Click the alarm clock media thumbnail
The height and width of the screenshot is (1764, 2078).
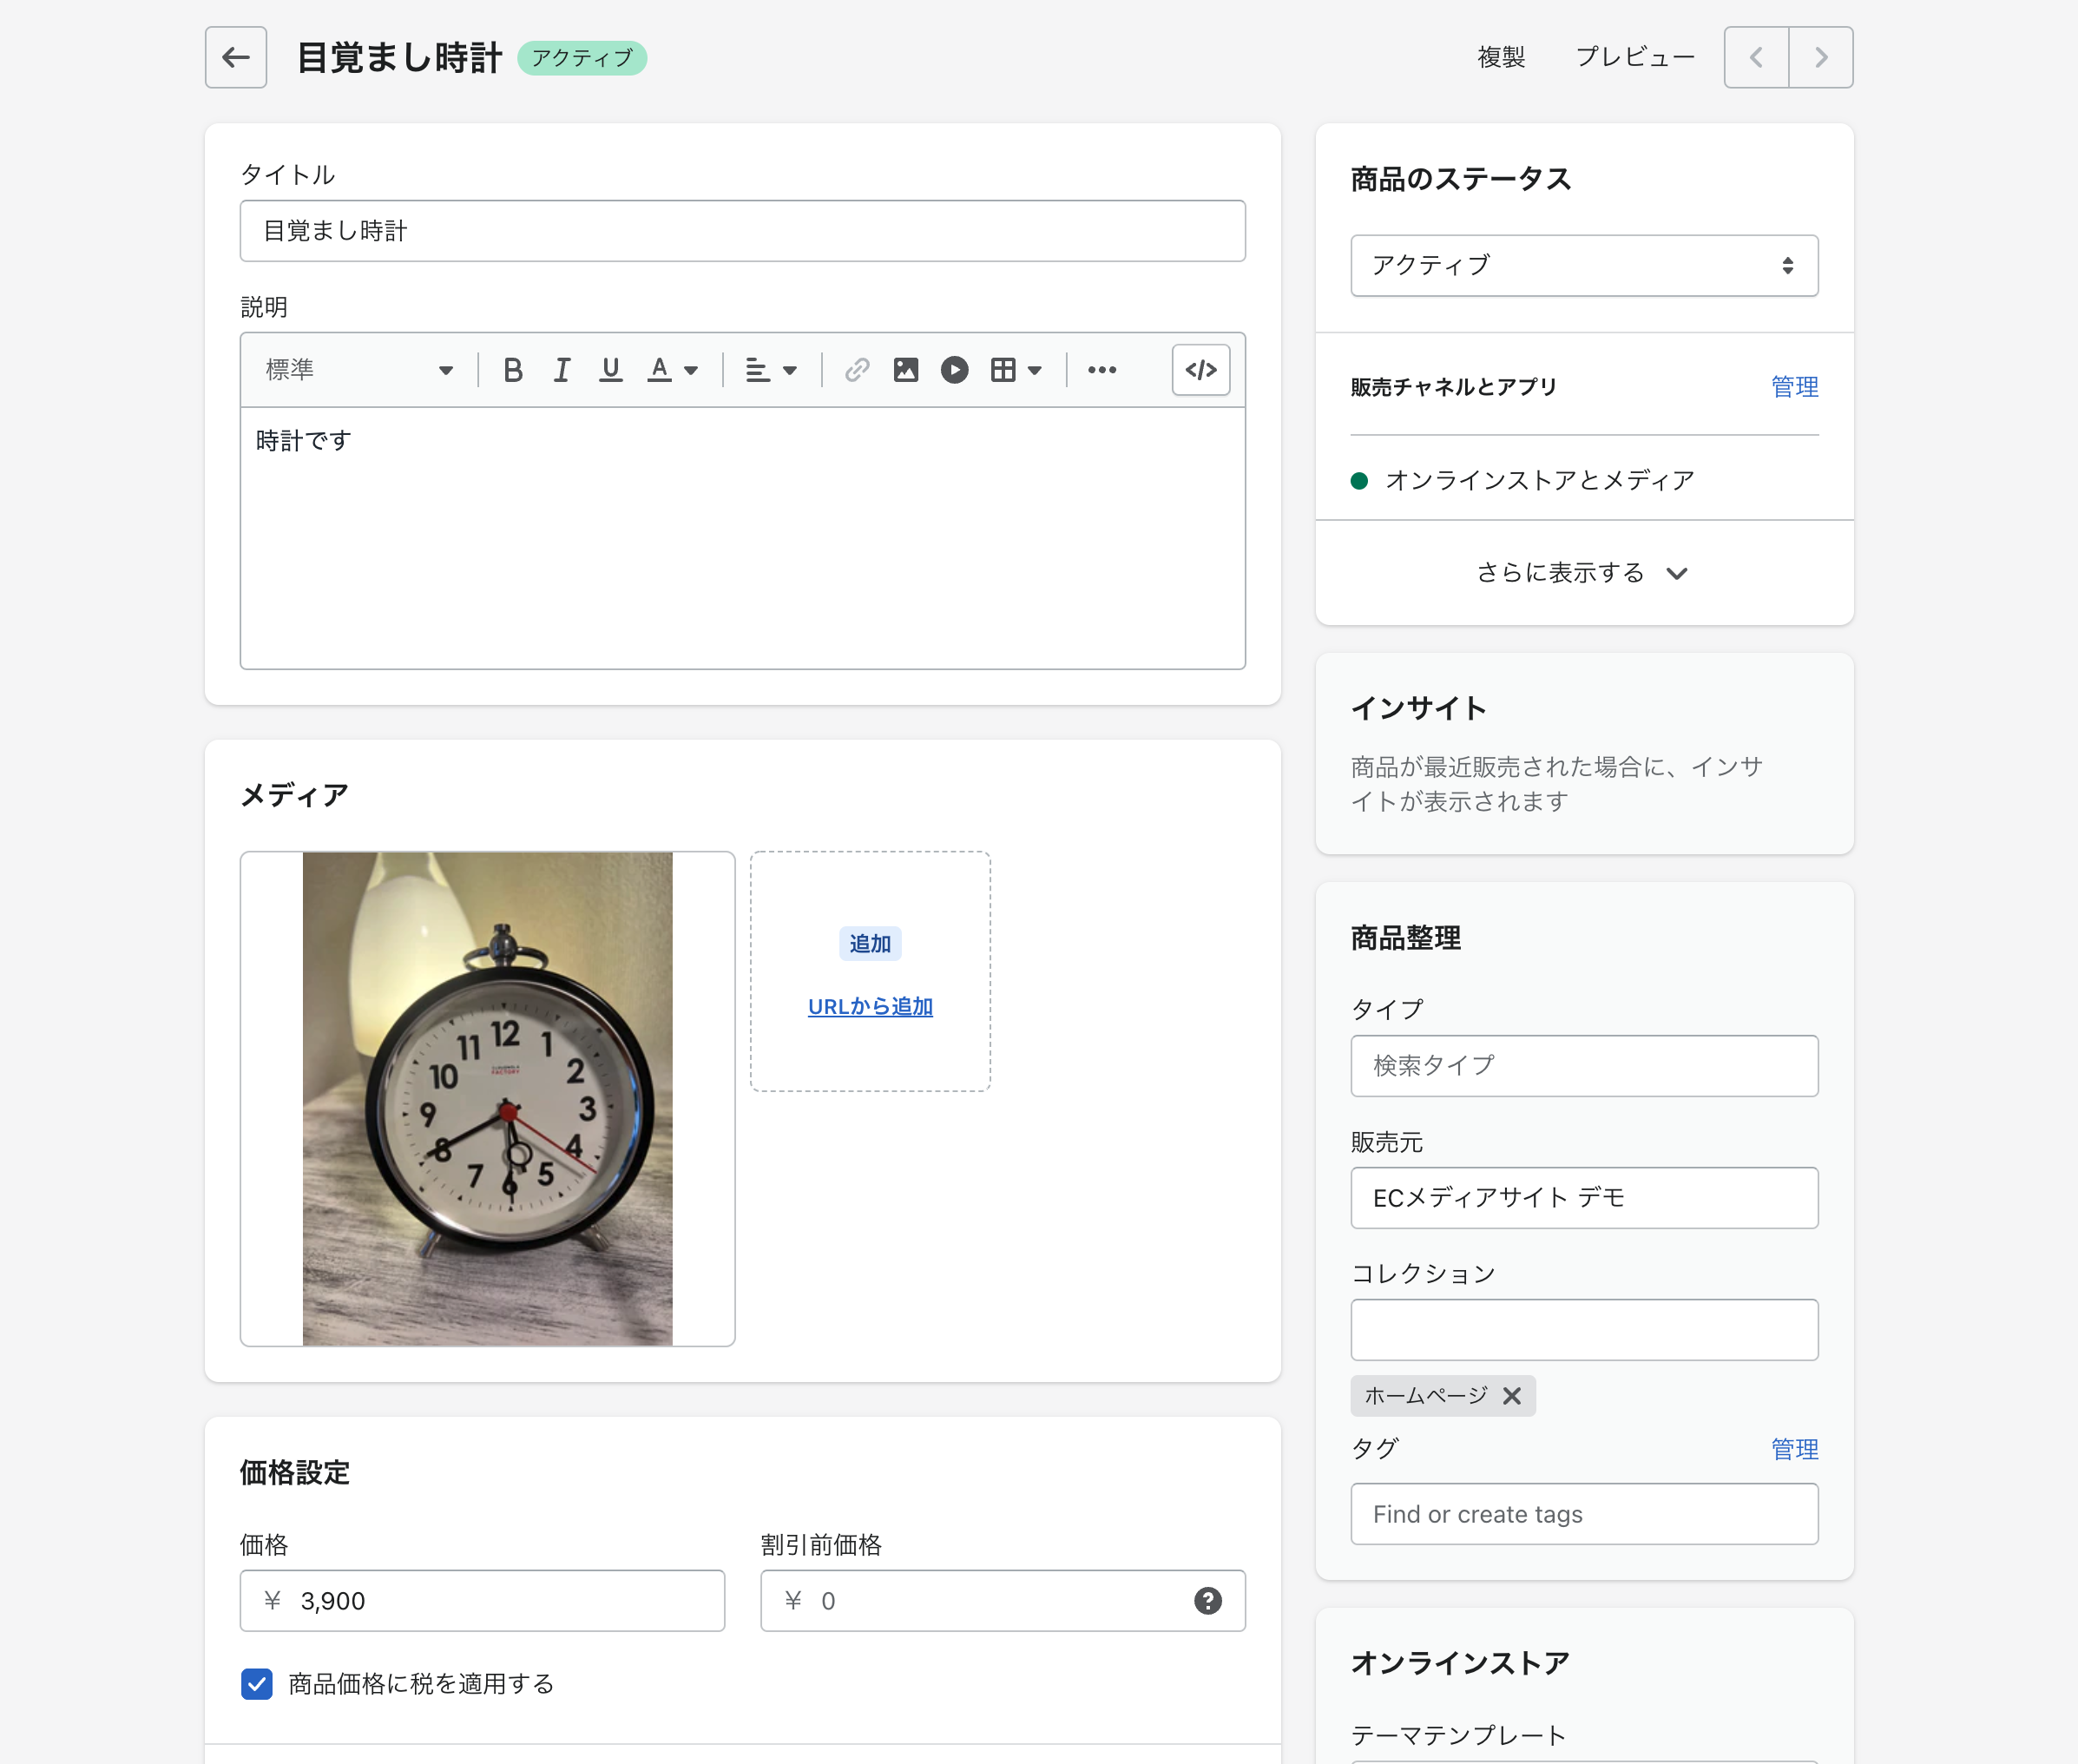(x=487, y=1098)
